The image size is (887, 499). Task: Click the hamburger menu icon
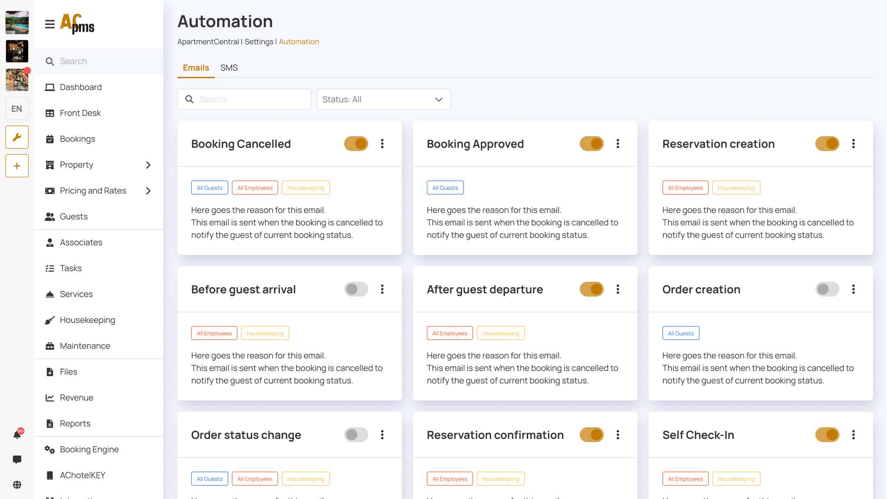point(50,24)
